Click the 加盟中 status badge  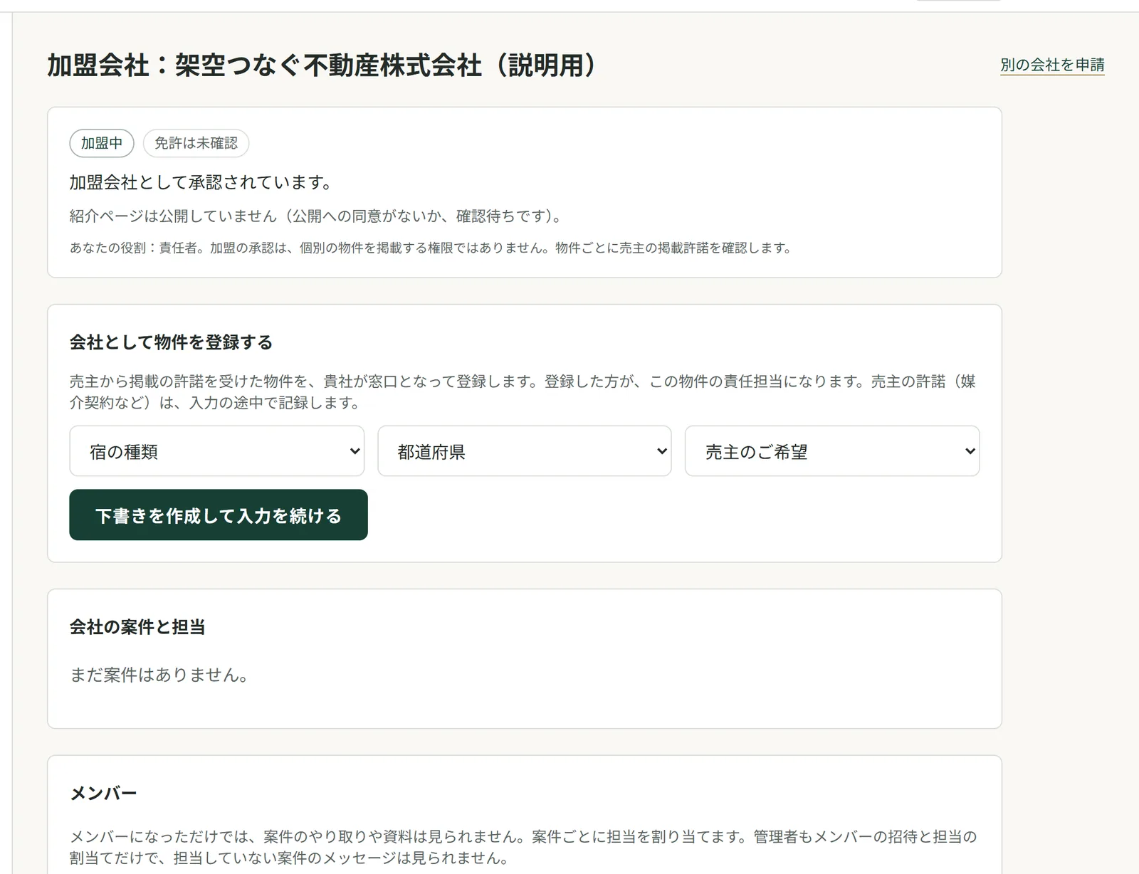click(102, 143)
